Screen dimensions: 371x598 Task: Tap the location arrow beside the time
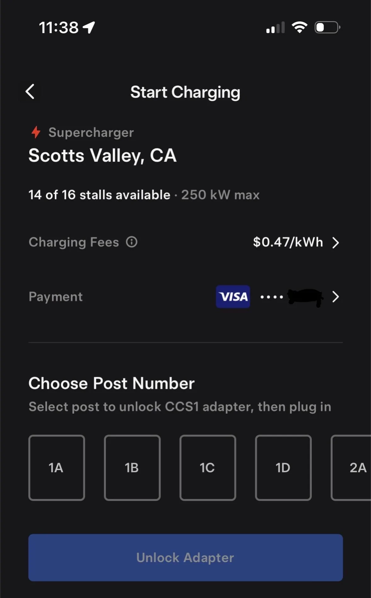[89, 27]
